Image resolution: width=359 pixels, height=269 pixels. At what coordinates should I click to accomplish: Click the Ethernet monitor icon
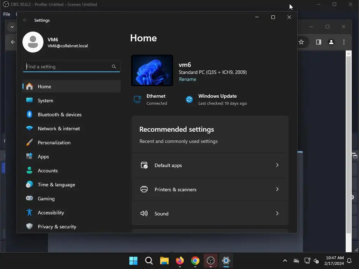click(137, 99)
